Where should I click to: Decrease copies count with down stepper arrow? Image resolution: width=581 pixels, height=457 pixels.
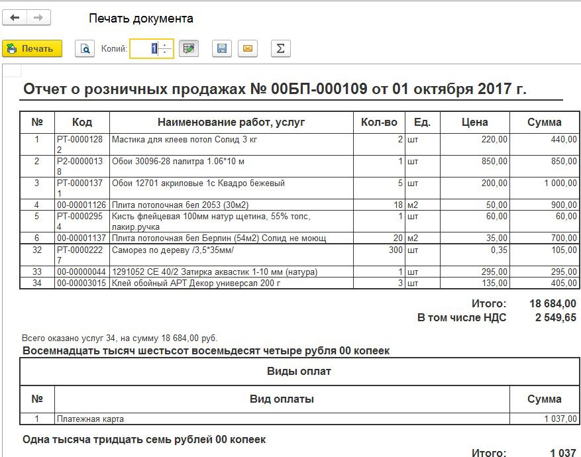[x=165, y=52]
